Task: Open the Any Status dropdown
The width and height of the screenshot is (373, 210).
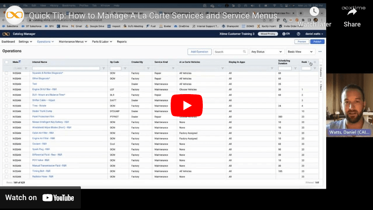Action: (267, 52)
